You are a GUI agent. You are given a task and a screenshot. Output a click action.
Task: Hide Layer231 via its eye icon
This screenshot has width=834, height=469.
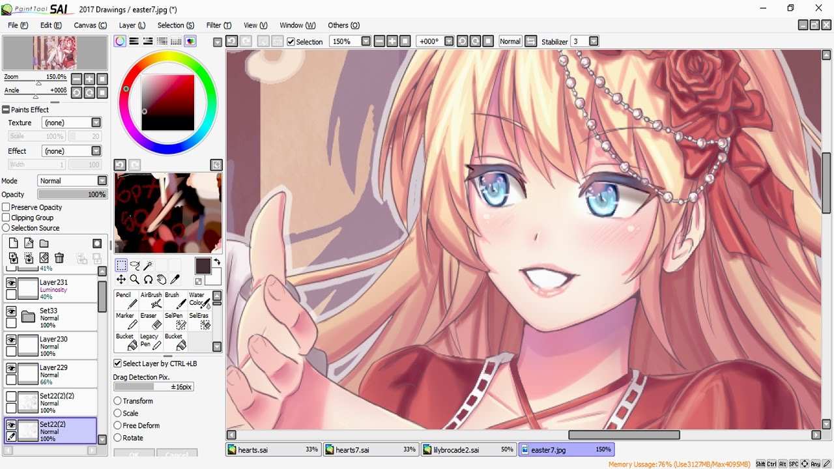pos(11,283)
